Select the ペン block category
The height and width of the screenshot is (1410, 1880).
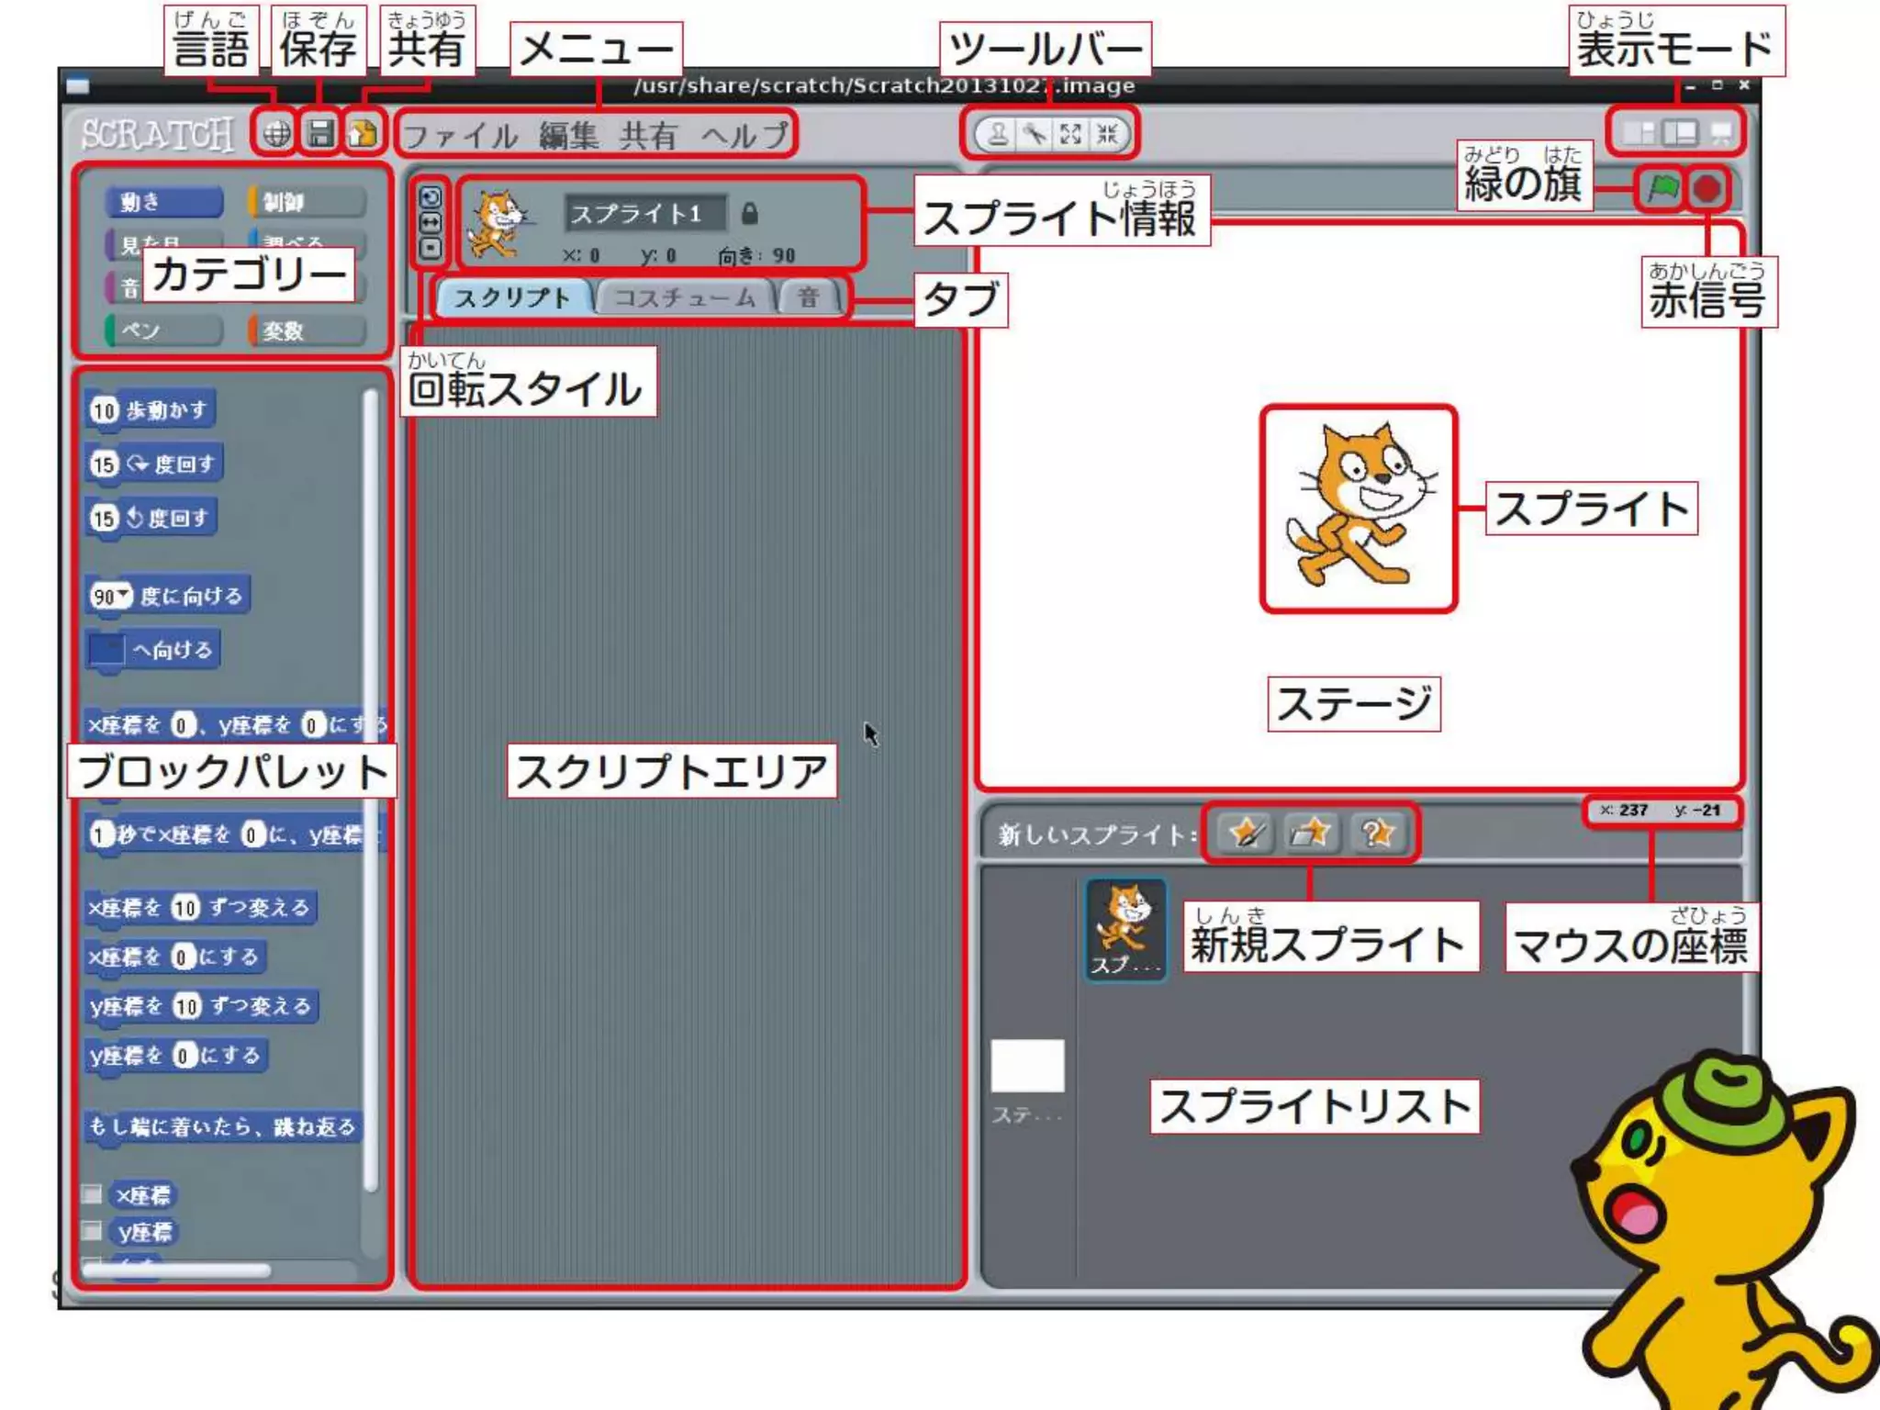pos(163,330)
